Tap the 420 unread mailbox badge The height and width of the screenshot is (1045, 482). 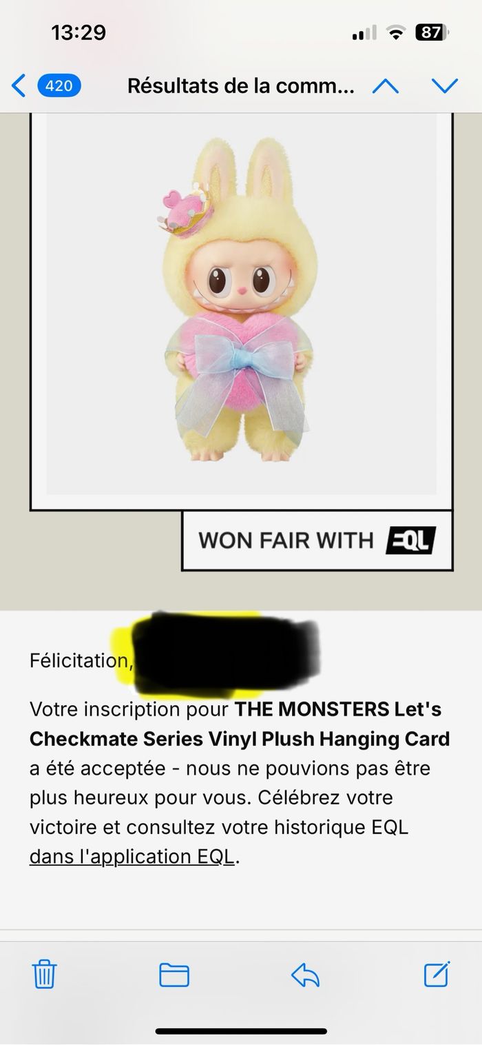(59, 86)
